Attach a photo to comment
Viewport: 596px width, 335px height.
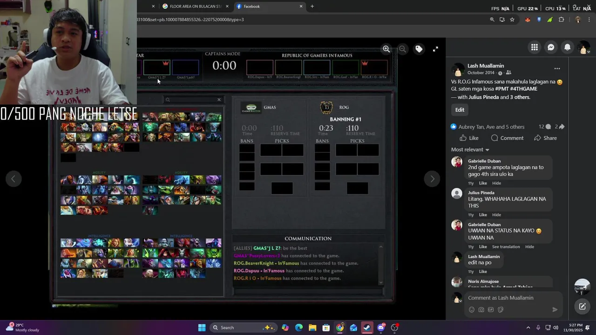pyautogui.click(x=481, y=310)
